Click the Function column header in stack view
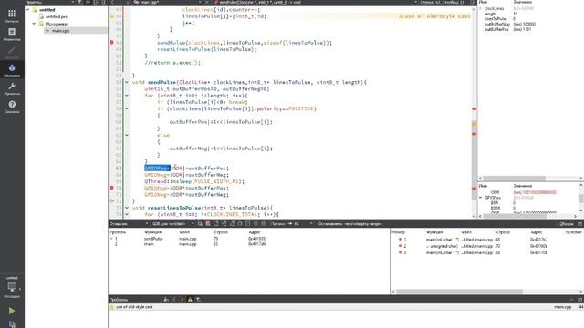 [x=152, y=232]
